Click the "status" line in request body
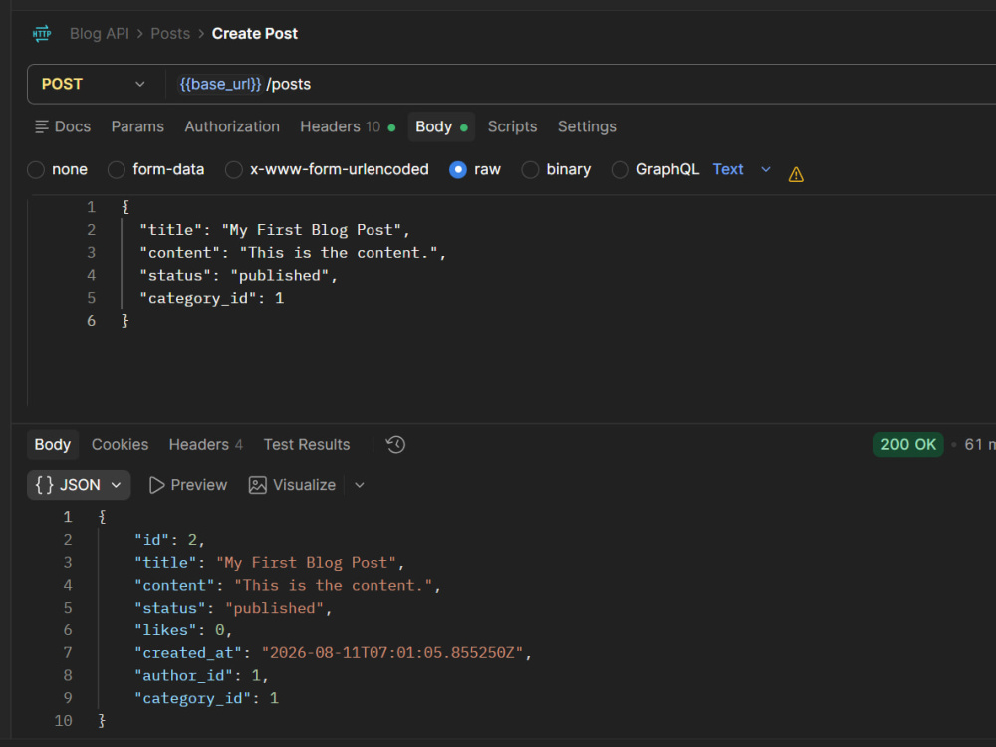The image size is (996, 747). click(239, 276)
